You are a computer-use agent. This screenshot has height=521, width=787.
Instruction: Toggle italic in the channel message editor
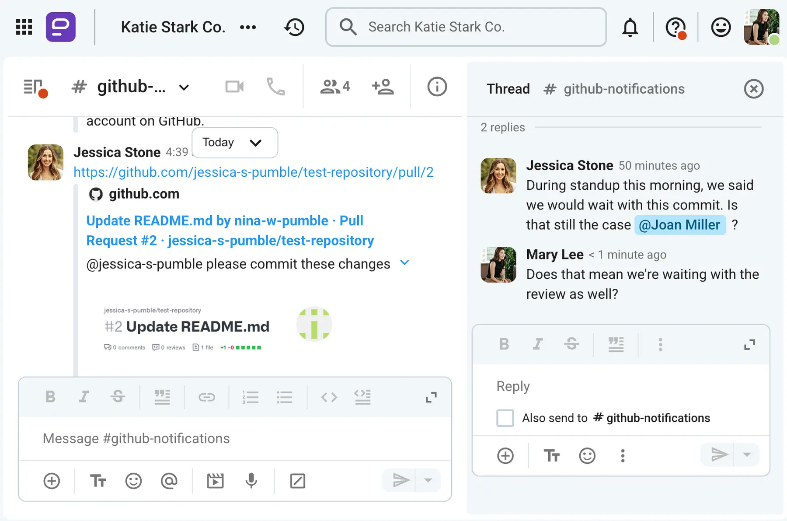(x=84, y=397)
